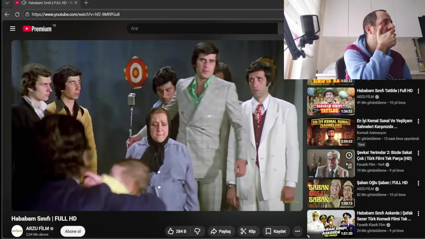Like the video with thumbs-up 284 B
Screen dimensions: 425x239
pyautogui.click(x=177, y=231)
